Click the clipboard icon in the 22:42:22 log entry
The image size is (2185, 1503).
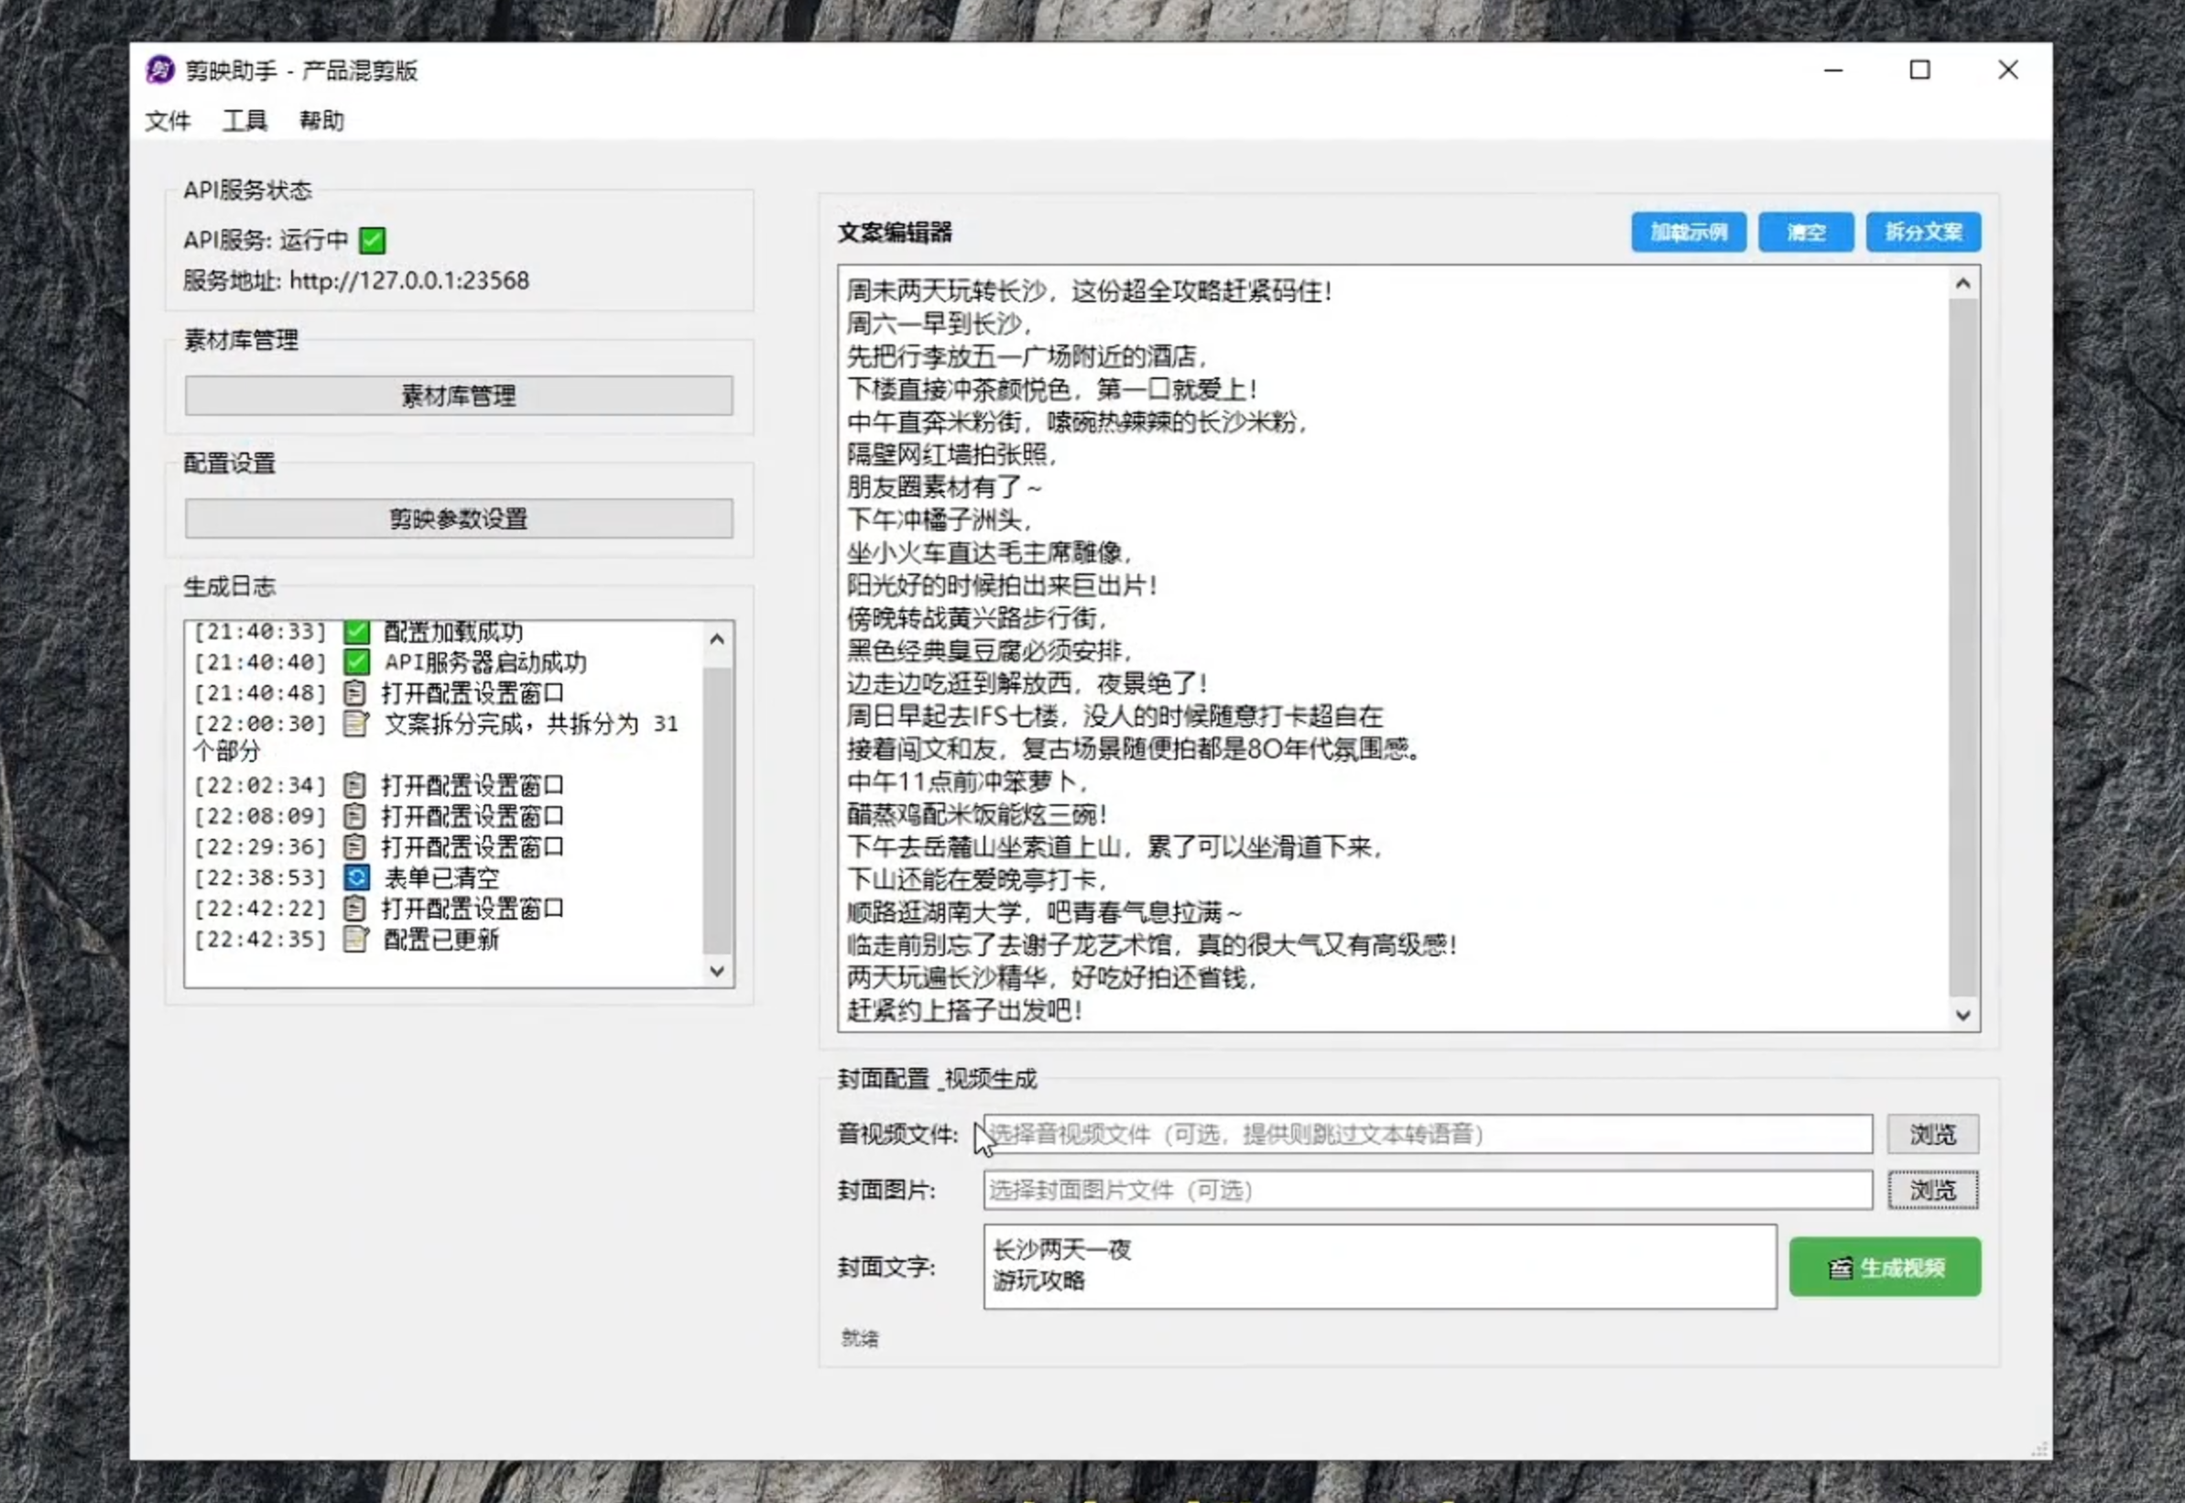pyautogui.click(x=355, y=909)
